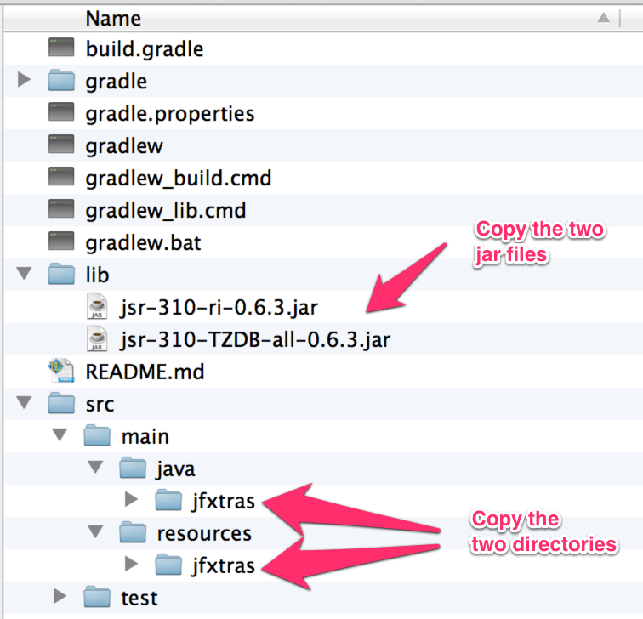Screen dimensions: 643x619
Task: Toggle sort order with the header arrow
Action: (x=603, y=18)
